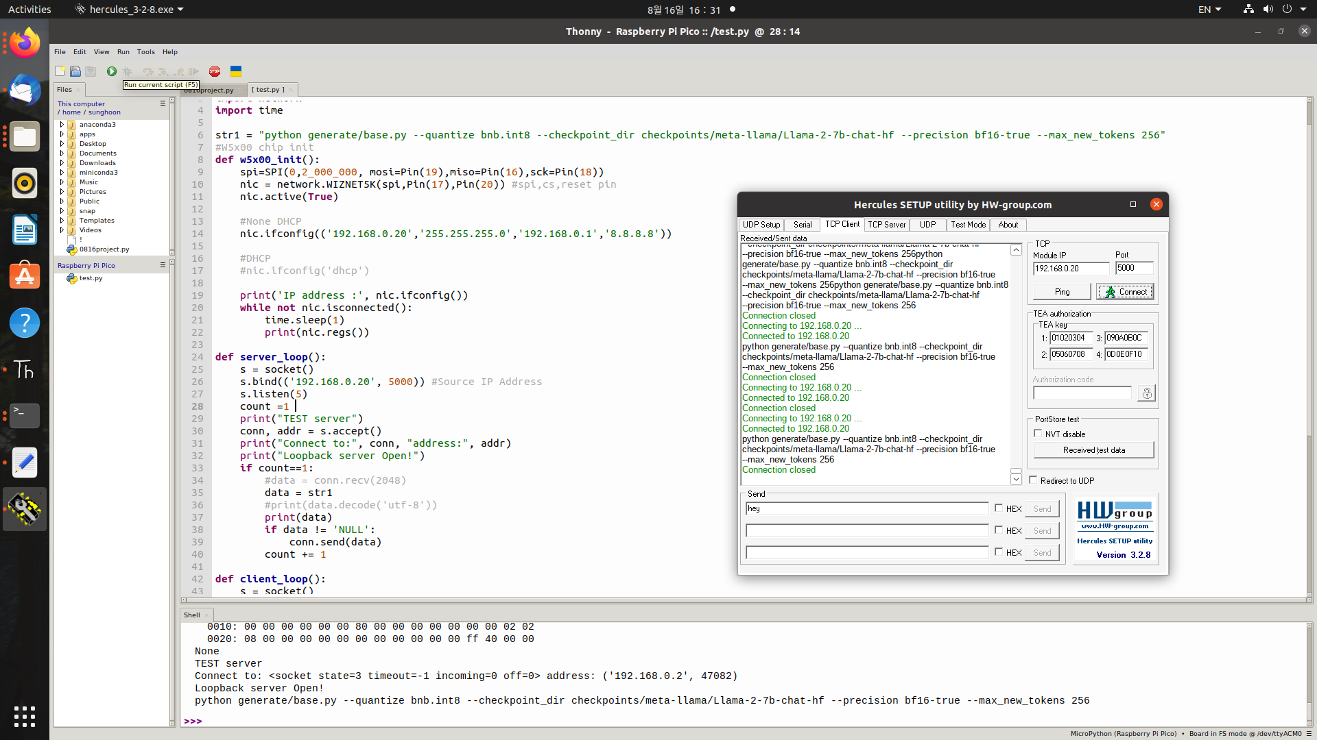Switch to Thonny via dock icon
This screenshot has height=740, width=1317.
coord(25,369)
